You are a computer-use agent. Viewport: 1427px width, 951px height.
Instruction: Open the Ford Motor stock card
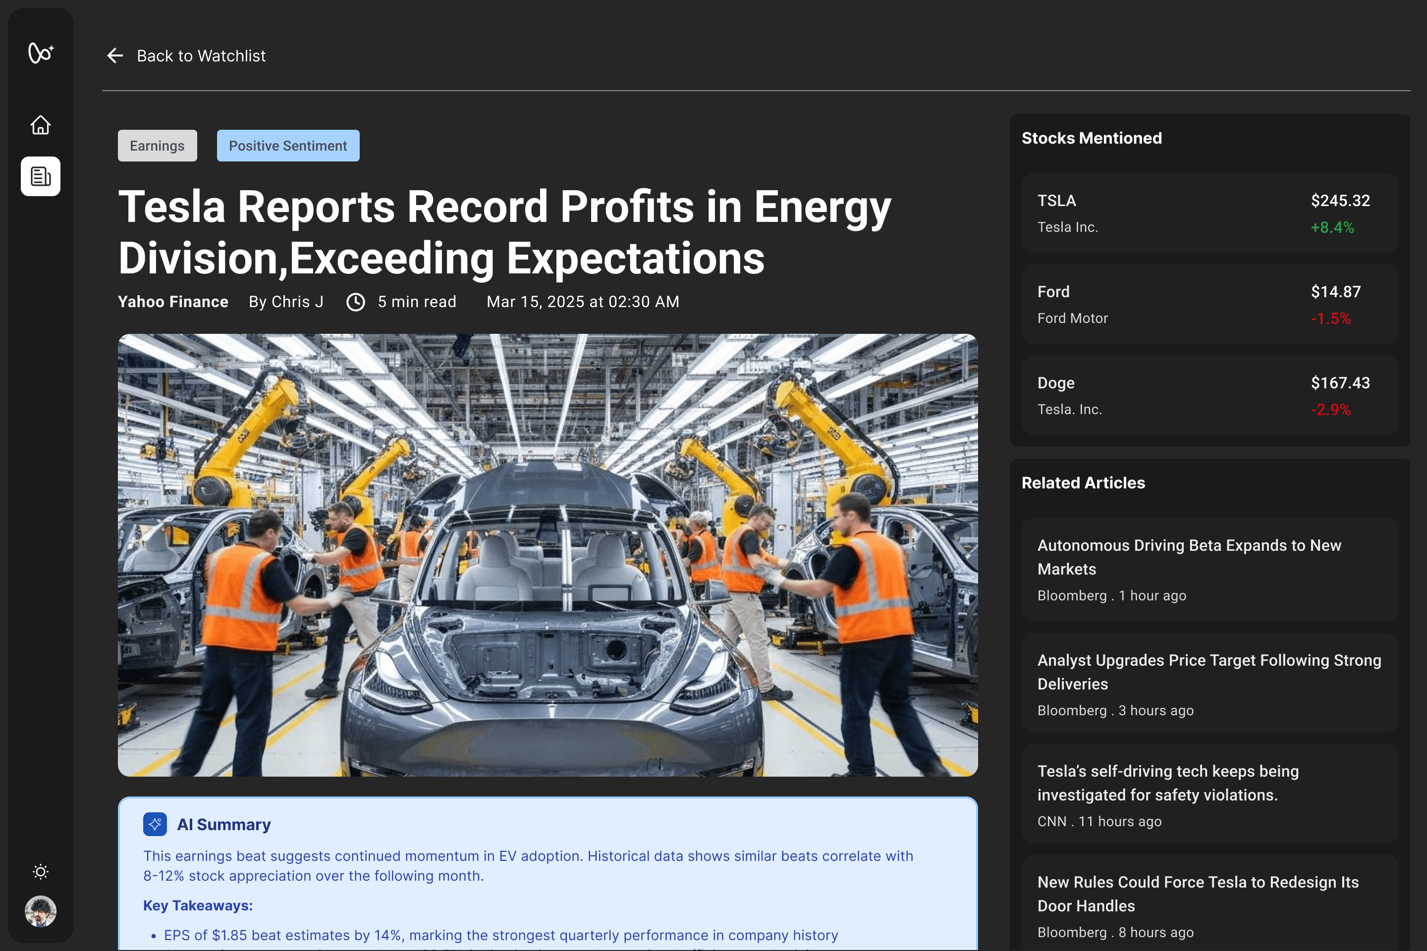click(1209, 305)
